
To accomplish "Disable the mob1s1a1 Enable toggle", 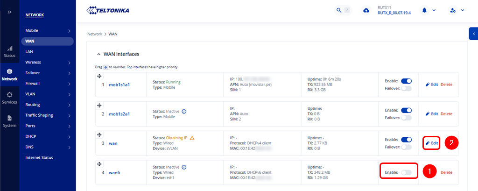I will [x=406, y=81].
